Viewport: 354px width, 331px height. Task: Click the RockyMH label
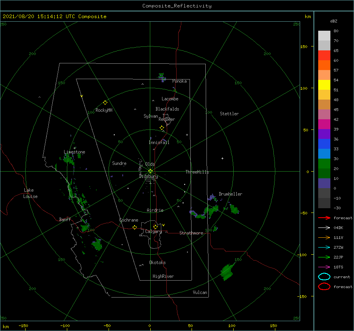pos(104,110)
